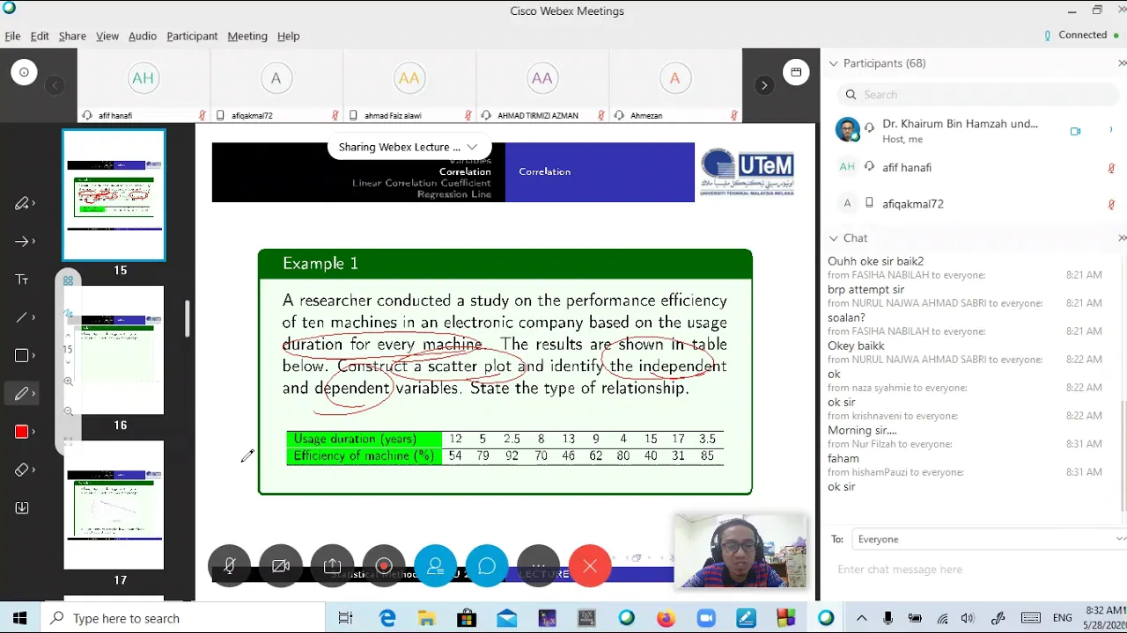Expand eraser tool options arrow

33,470
